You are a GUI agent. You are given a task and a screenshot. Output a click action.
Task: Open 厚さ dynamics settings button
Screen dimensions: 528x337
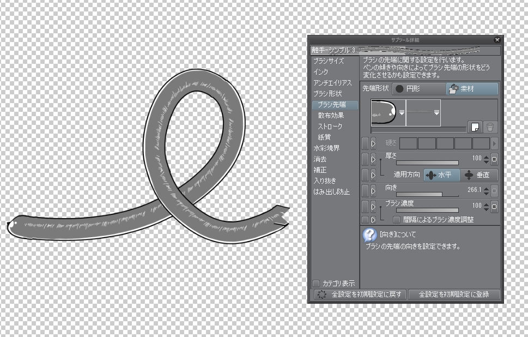click(494, 159)
